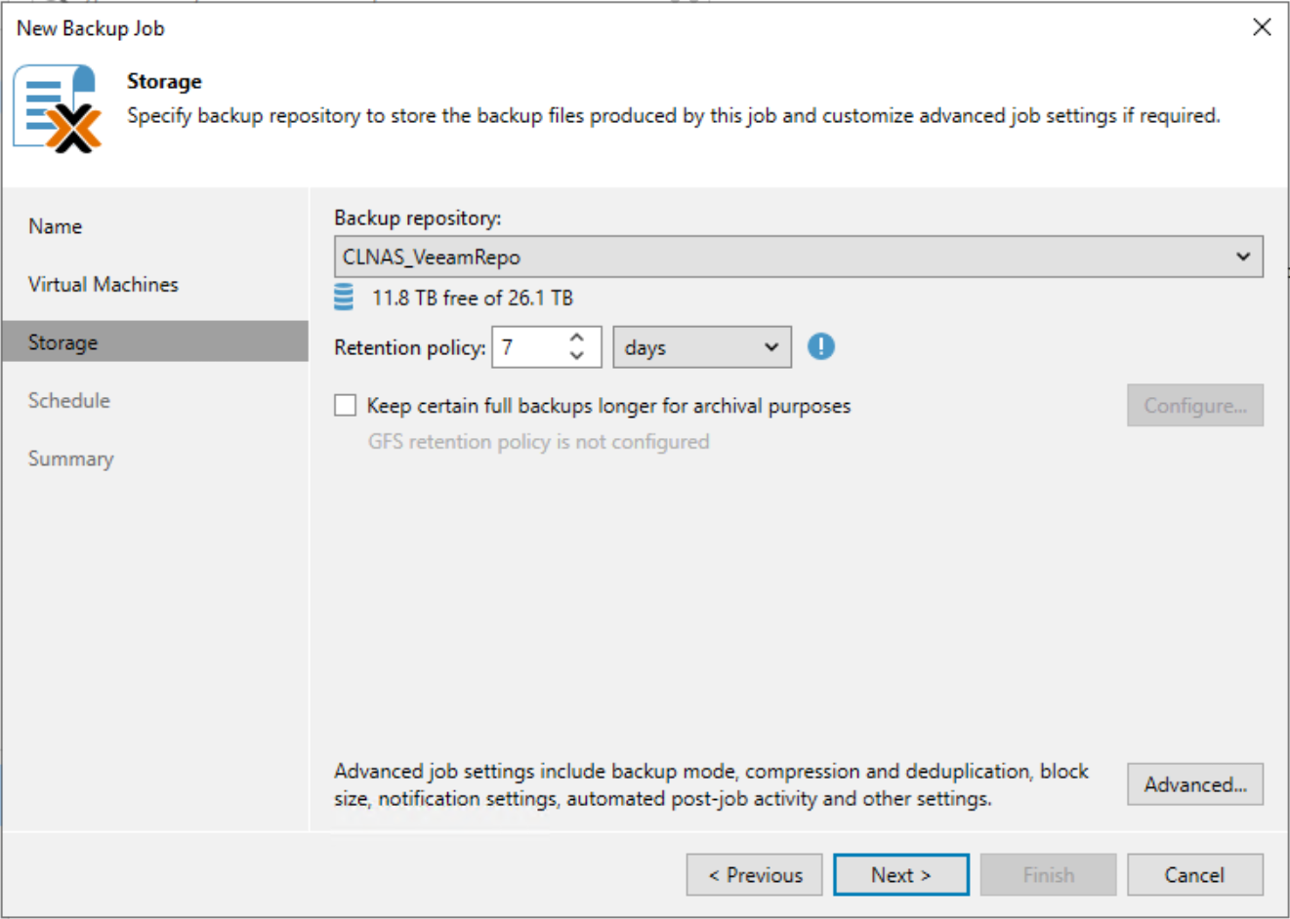Screen dimensions: 1290x919
Task: Go back with the Previous button
Action: [754, 874]
